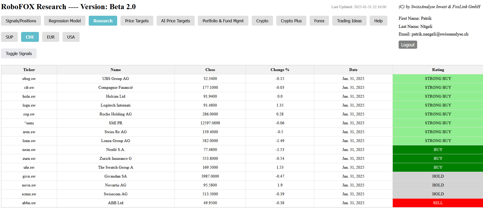Viewport: 483px width, 209px height.
Task: Click the SELL rating for ABB Ltd
Action: coord(438,203)
